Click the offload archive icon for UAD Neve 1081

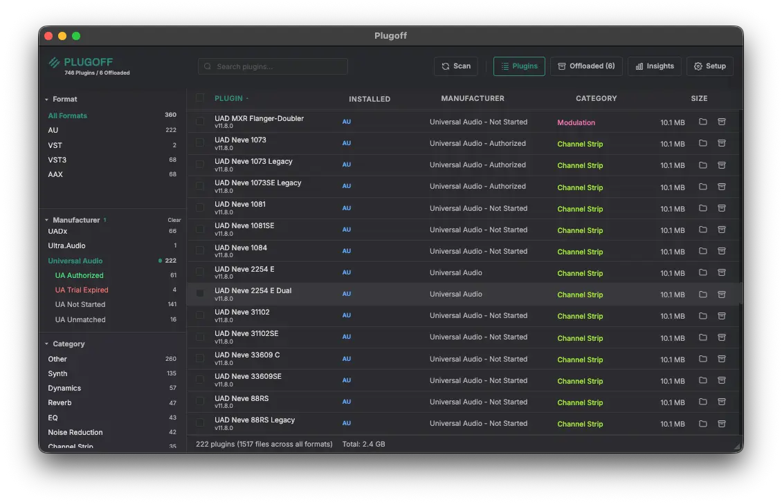tap(721, 208)
